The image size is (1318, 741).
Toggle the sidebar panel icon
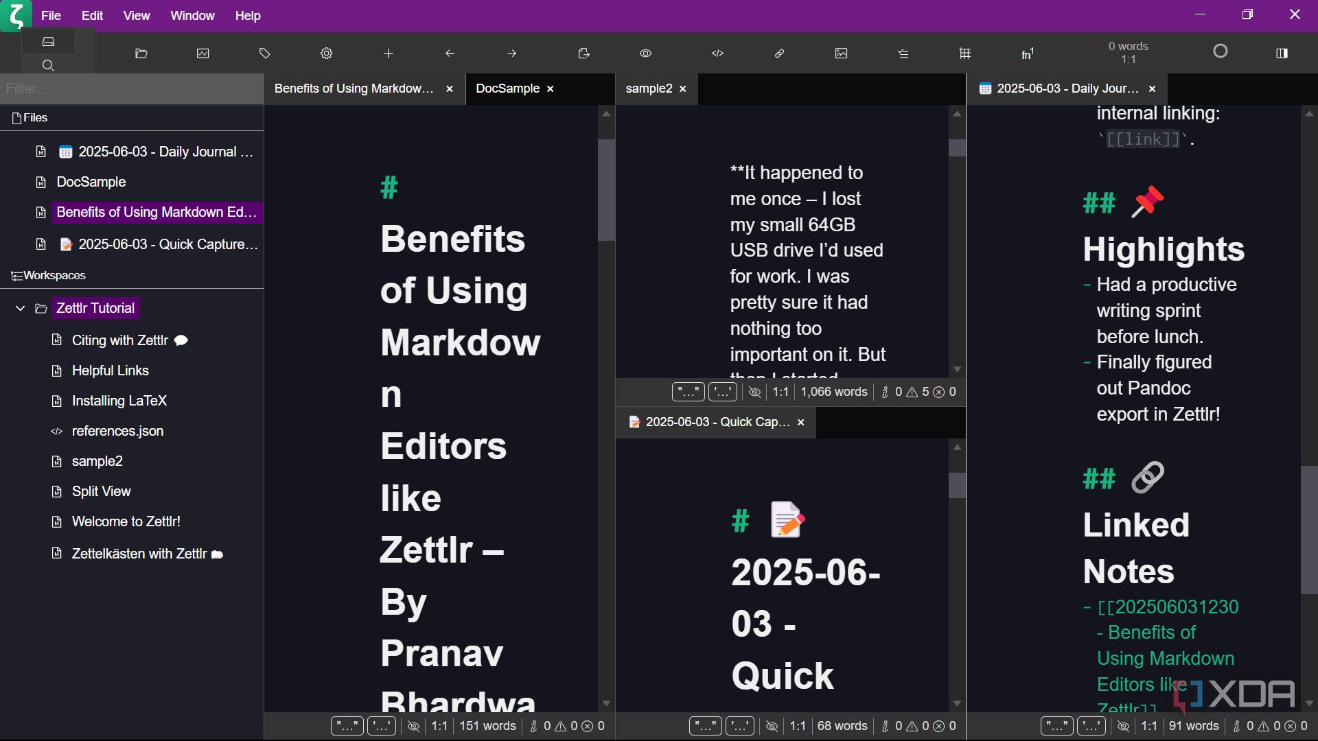tap(1282, 54)
